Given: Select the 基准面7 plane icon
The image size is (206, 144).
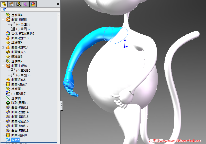Looking at the screenshot, I should (8, 61).
